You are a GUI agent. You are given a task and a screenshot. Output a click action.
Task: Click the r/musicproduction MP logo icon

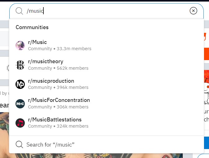click(x=20, y=84)
